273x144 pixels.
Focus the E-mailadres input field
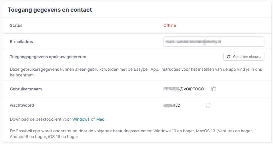pyautogui.click(x=214, y=42)
